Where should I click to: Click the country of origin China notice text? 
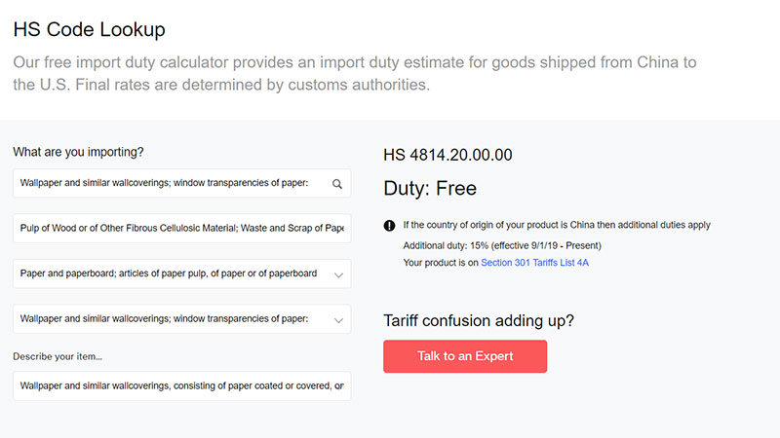(557, 225)
